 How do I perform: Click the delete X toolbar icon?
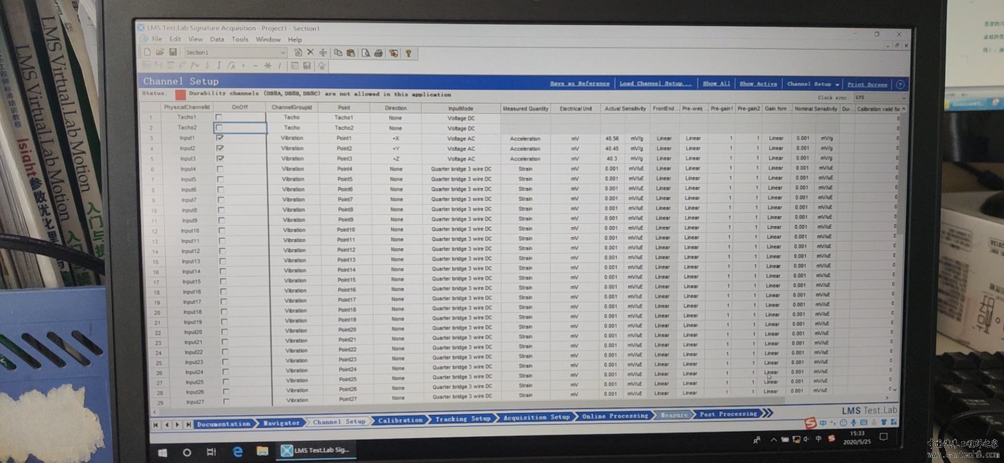coord(311,53)
